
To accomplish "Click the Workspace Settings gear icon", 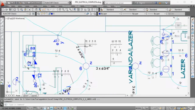I will [x=30, y=14].
